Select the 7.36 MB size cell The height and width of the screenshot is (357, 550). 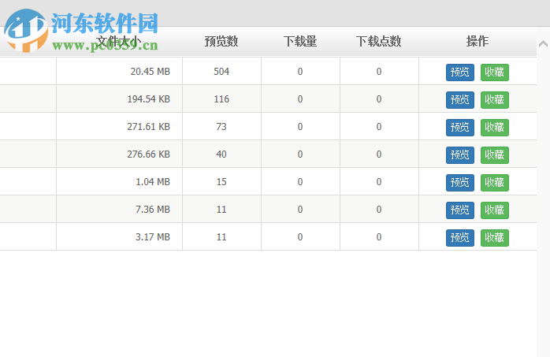[x=119, y=209]
